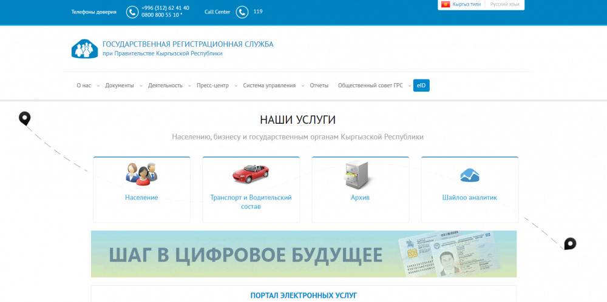
Task: Click the ШАГ В ЦИФРОВОЕ БУДУЩЕЕ banner
Action: (303, 254)
